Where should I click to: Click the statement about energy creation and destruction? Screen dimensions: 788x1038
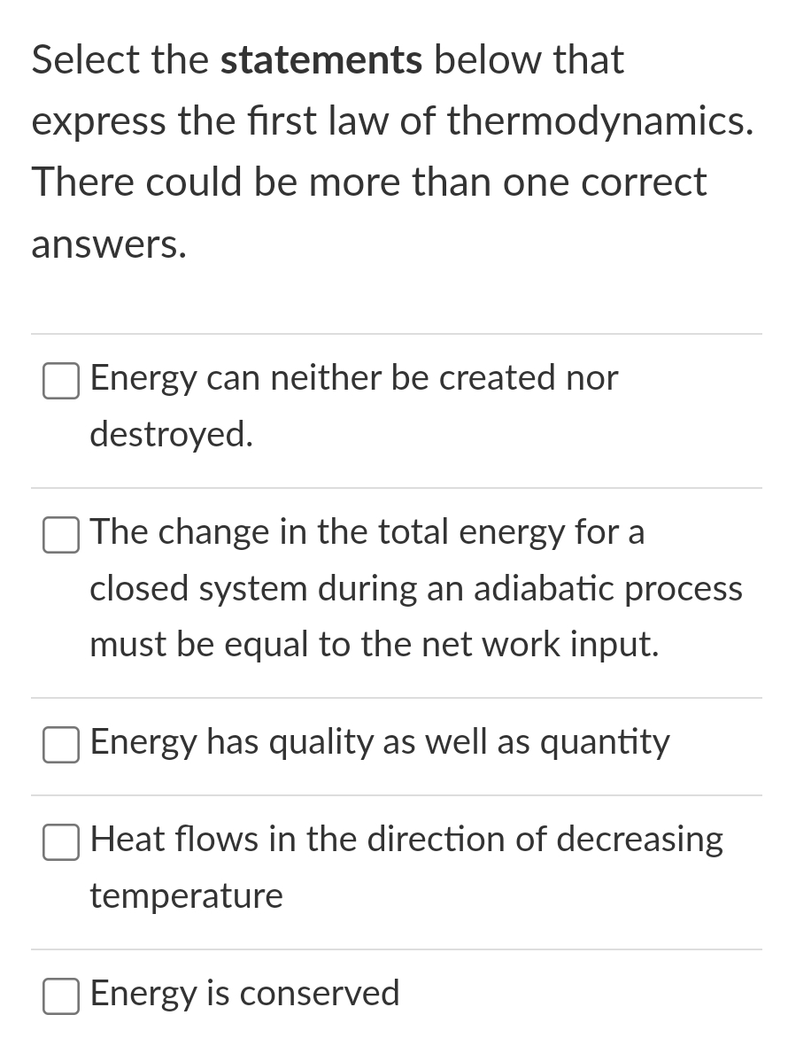pos(354,406)
